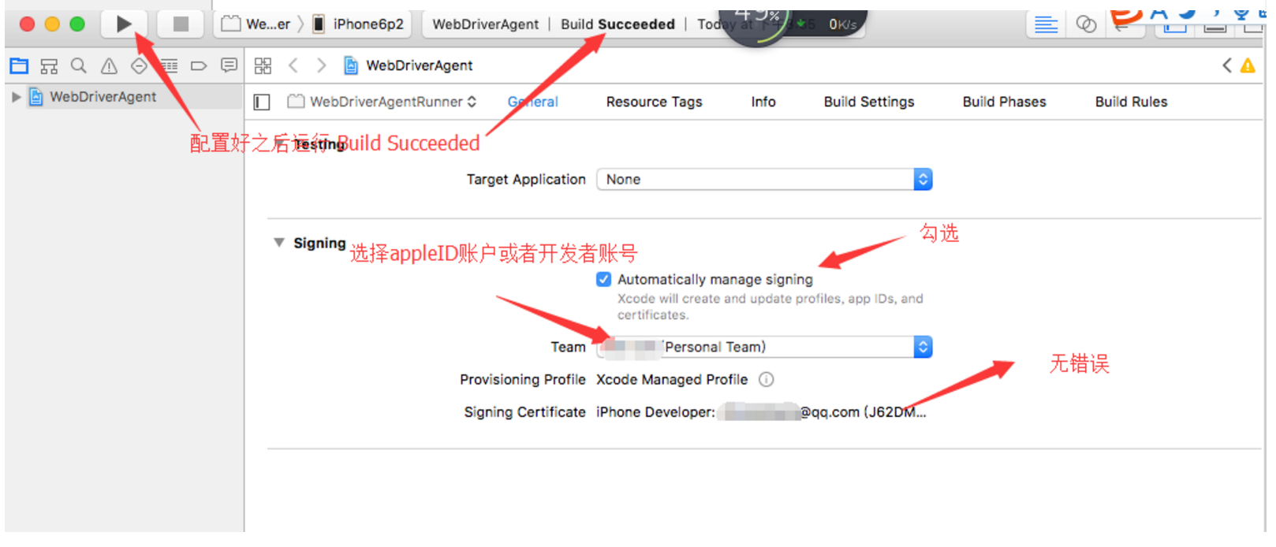The image size is (1276, 547).
Task: Collapse the Signing section
Action: click(x=279, y=243)
